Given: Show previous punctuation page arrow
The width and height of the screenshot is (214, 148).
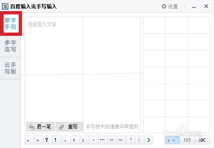Looking at the screenshot, I should tap(139, 140).
